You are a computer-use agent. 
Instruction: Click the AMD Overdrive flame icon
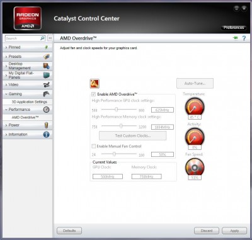94,84
